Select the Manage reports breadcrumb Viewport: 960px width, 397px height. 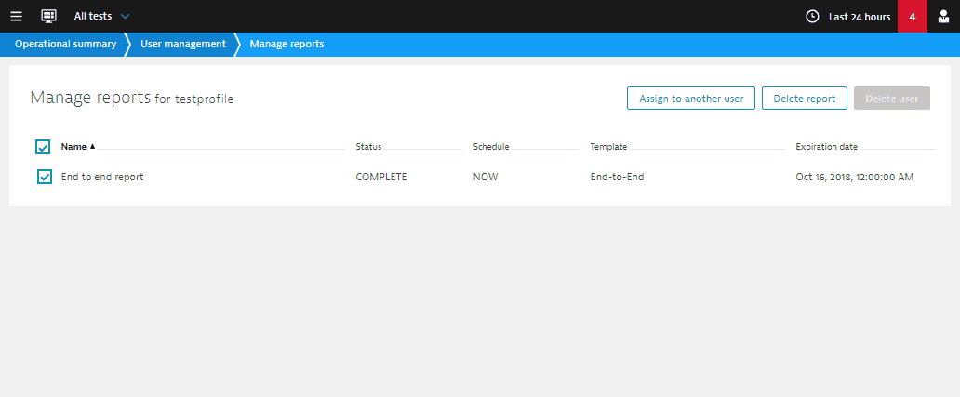point(287,44)
